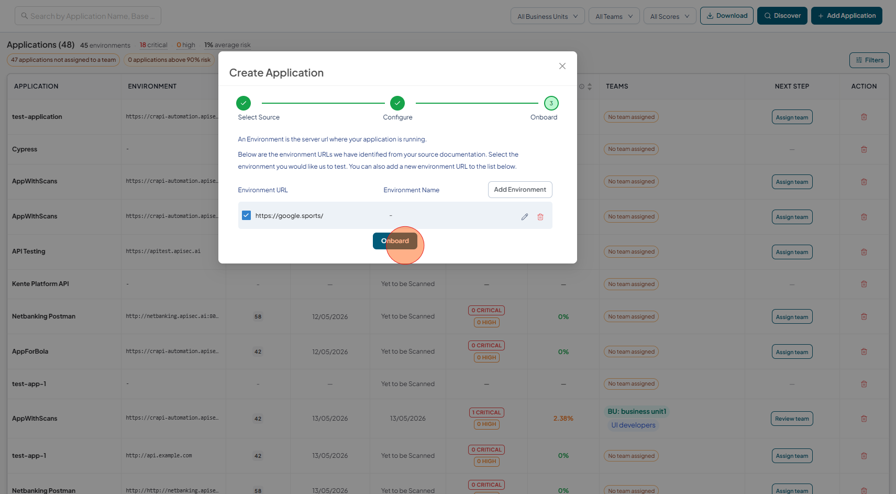
Task: Click the Discover button
Action: 782,16
